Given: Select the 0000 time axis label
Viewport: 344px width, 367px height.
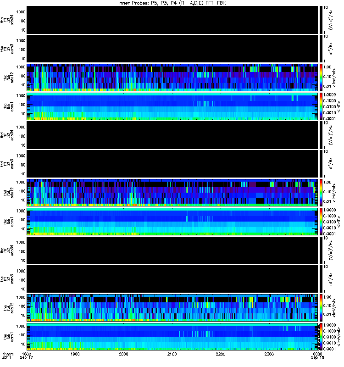Looking at the screenshot, I should click(317, 354).
